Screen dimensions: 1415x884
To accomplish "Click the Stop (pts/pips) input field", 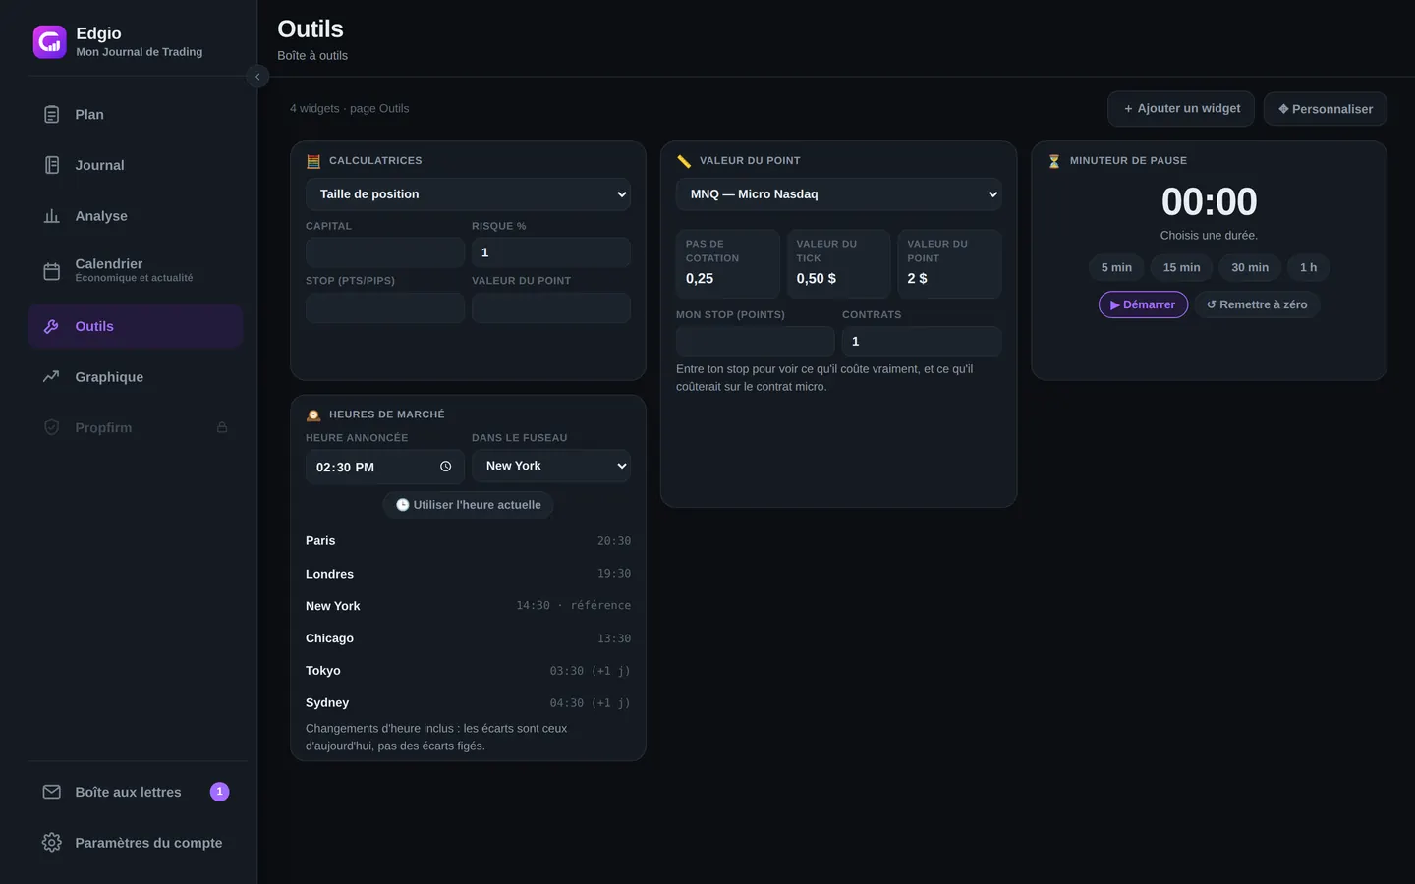I will (385, 307).
